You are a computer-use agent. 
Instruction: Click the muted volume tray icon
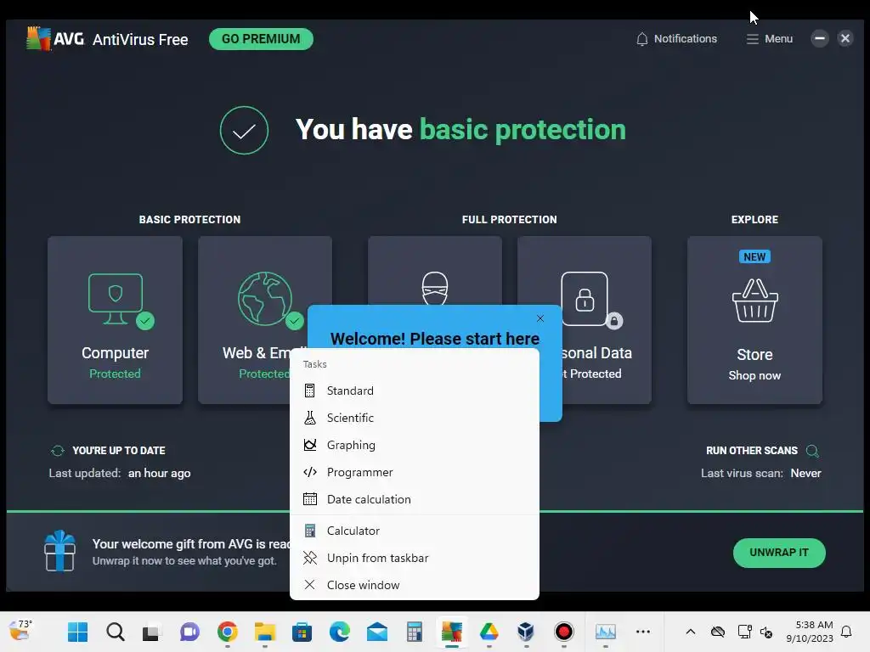click(767, 632)
